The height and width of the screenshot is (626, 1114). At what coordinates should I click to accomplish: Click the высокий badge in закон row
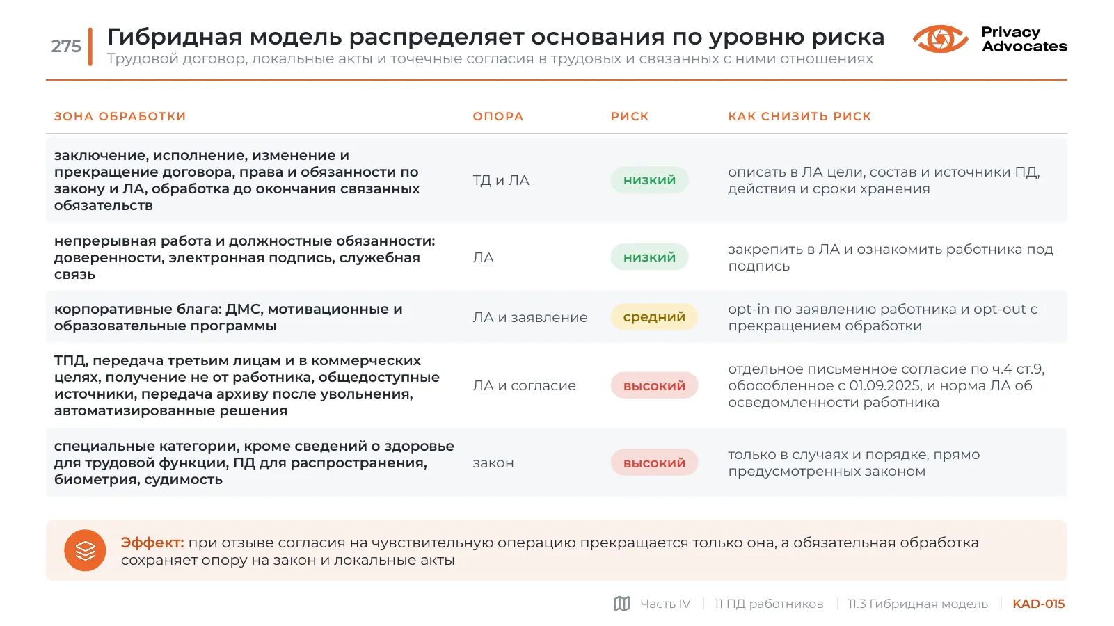coord(654,463)
